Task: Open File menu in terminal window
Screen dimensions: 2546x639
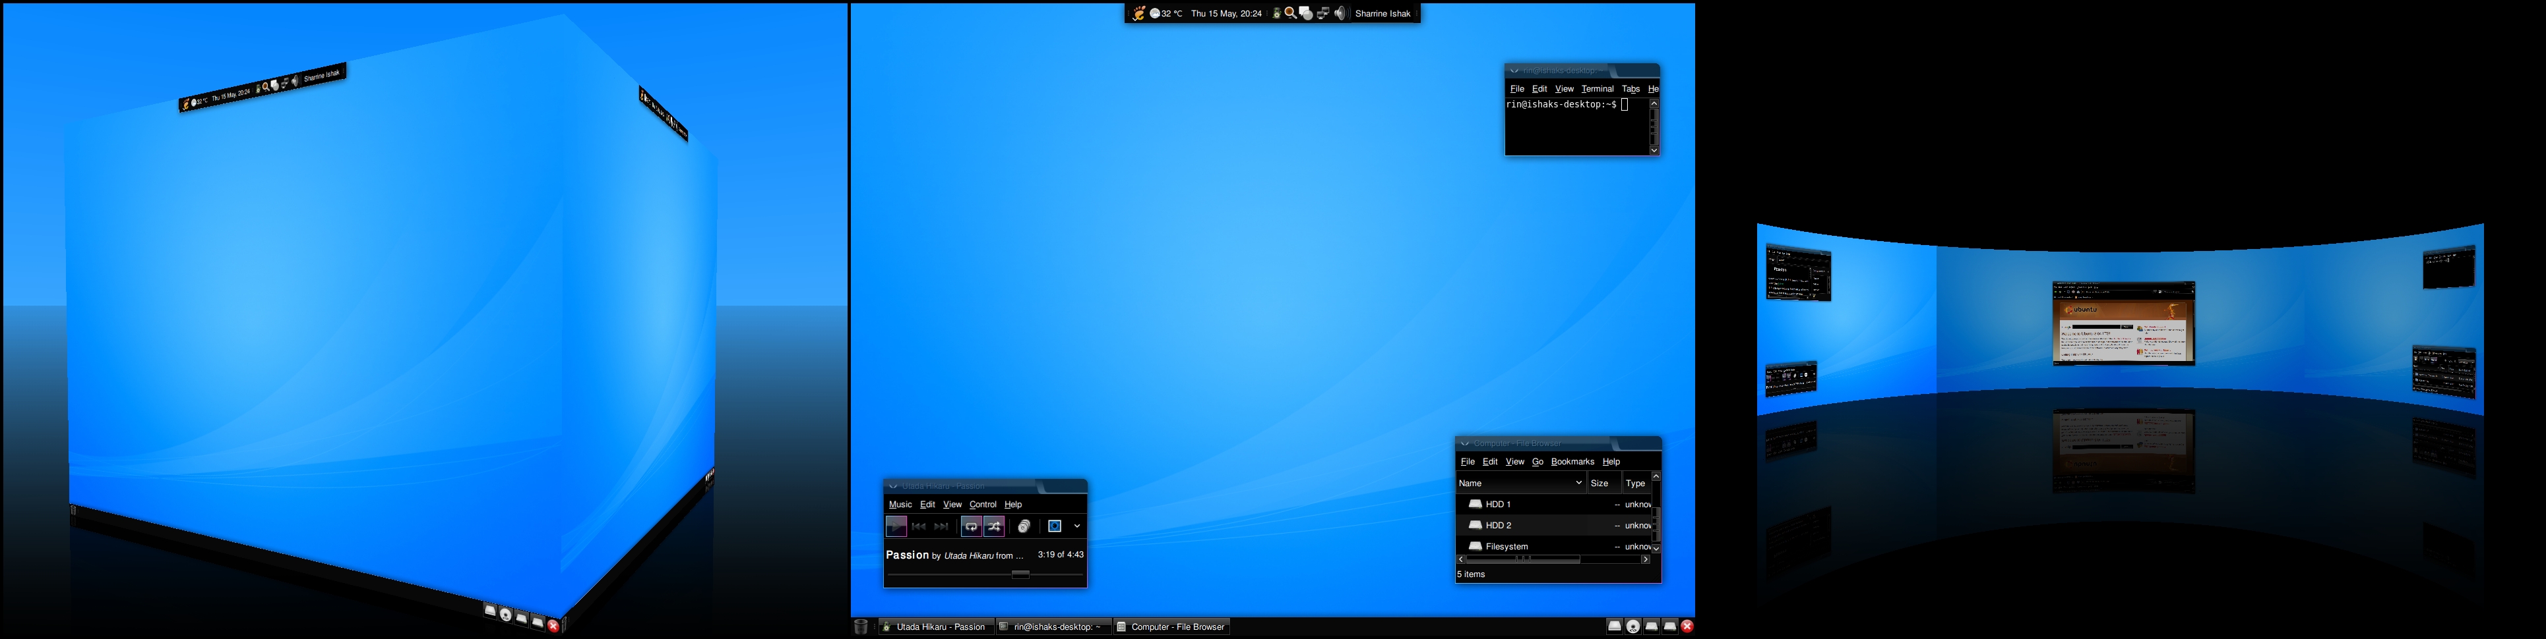Action: [x=1517, y=89]
